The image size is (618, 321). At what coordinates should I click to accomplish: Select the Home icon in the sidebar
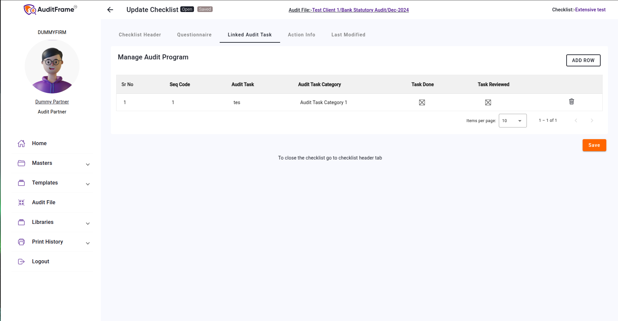[x=21, y=143]
